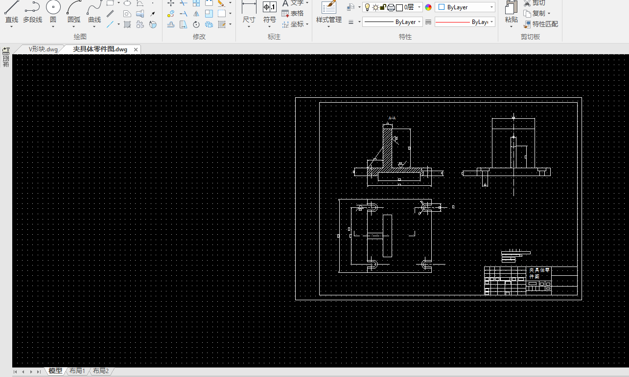
Task: Switch to the 布局1 layout tab
Action: [x=77, y=371]
